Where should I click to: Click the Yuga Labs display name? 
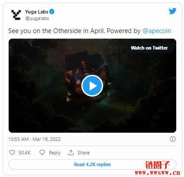click(37, 12)
